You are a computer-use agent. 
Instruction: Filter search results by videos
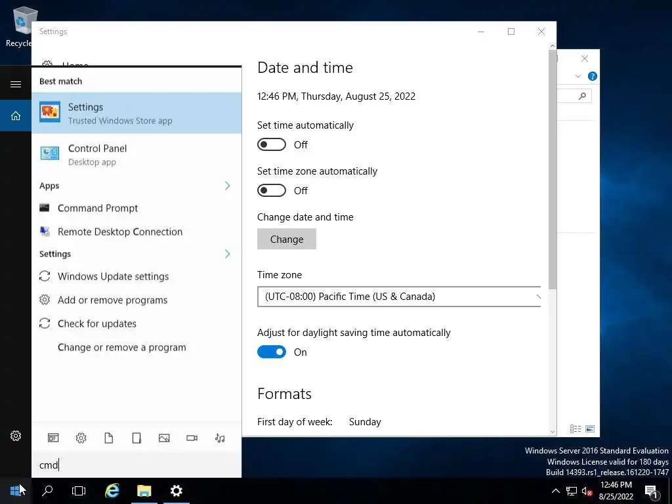(192, 438)
